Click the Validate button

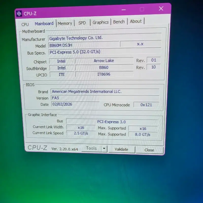[122, 149]
